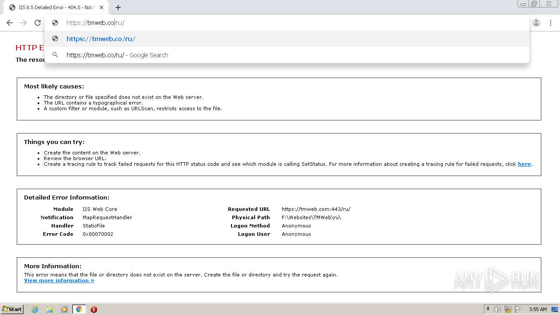Open the Chrome profile avatar icon

click(536, 23)
